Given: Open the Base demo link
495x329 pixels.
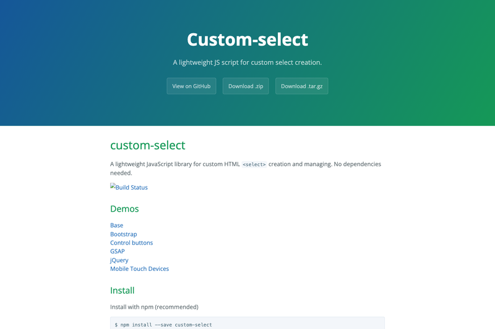Looking at the screenshot, I should pos(116,225).
